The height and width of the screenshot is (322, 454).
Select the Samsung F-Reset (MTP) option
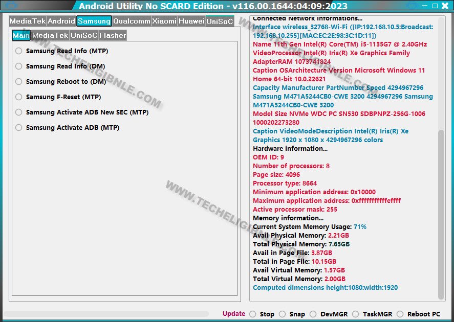coord(19,97)
